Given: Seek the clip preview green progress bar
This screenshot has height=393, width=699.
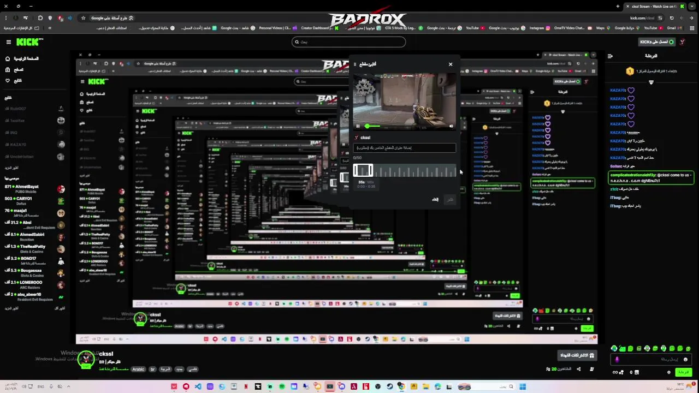Looking at the screenshot, I should [x=374, y=126].
